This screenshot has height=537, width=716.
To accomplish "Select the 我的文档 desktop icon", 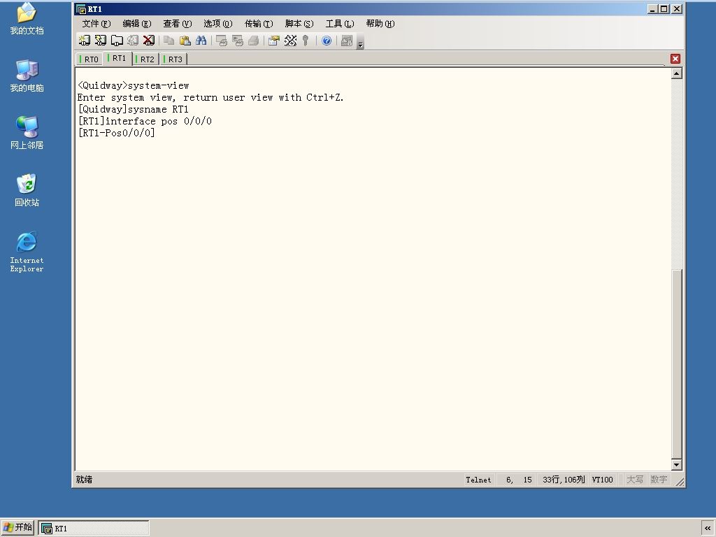I will 27,19.
